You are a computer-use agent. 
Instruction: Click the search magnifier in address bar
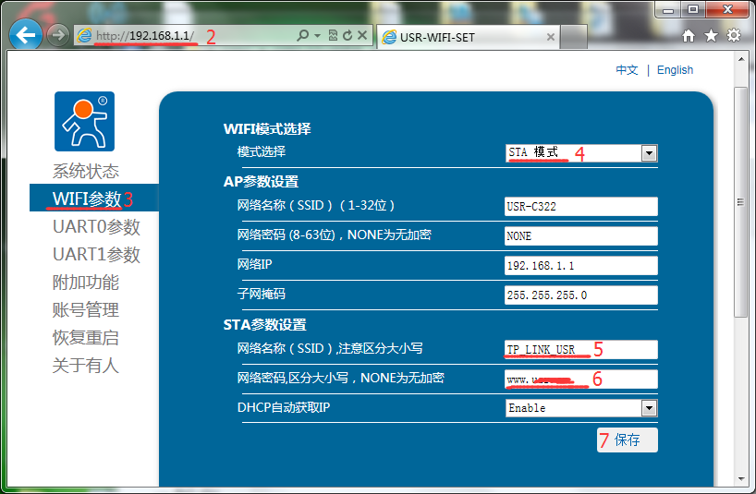[x=302, y=36]
